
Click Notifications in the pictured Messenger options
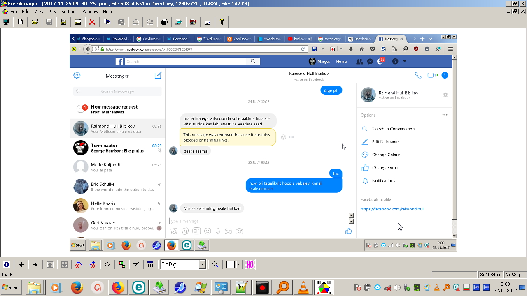(x=384, y=181)
